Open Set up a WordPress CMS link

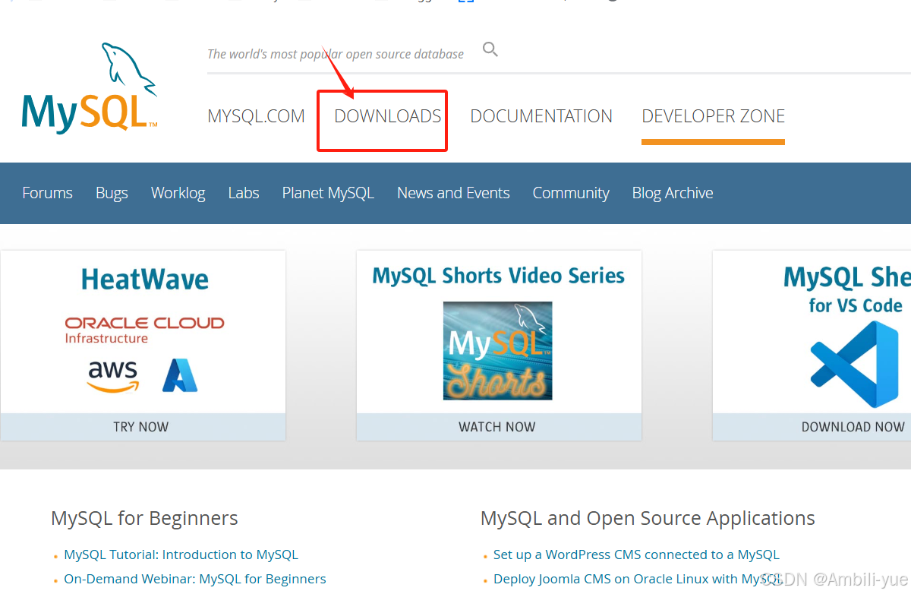636,555
